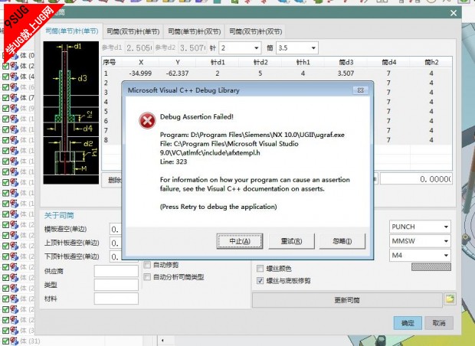Viewport: 475px width, 346px height.
Task: Toggle the checkbox for 体 (4 row
Action: point(5,77)
